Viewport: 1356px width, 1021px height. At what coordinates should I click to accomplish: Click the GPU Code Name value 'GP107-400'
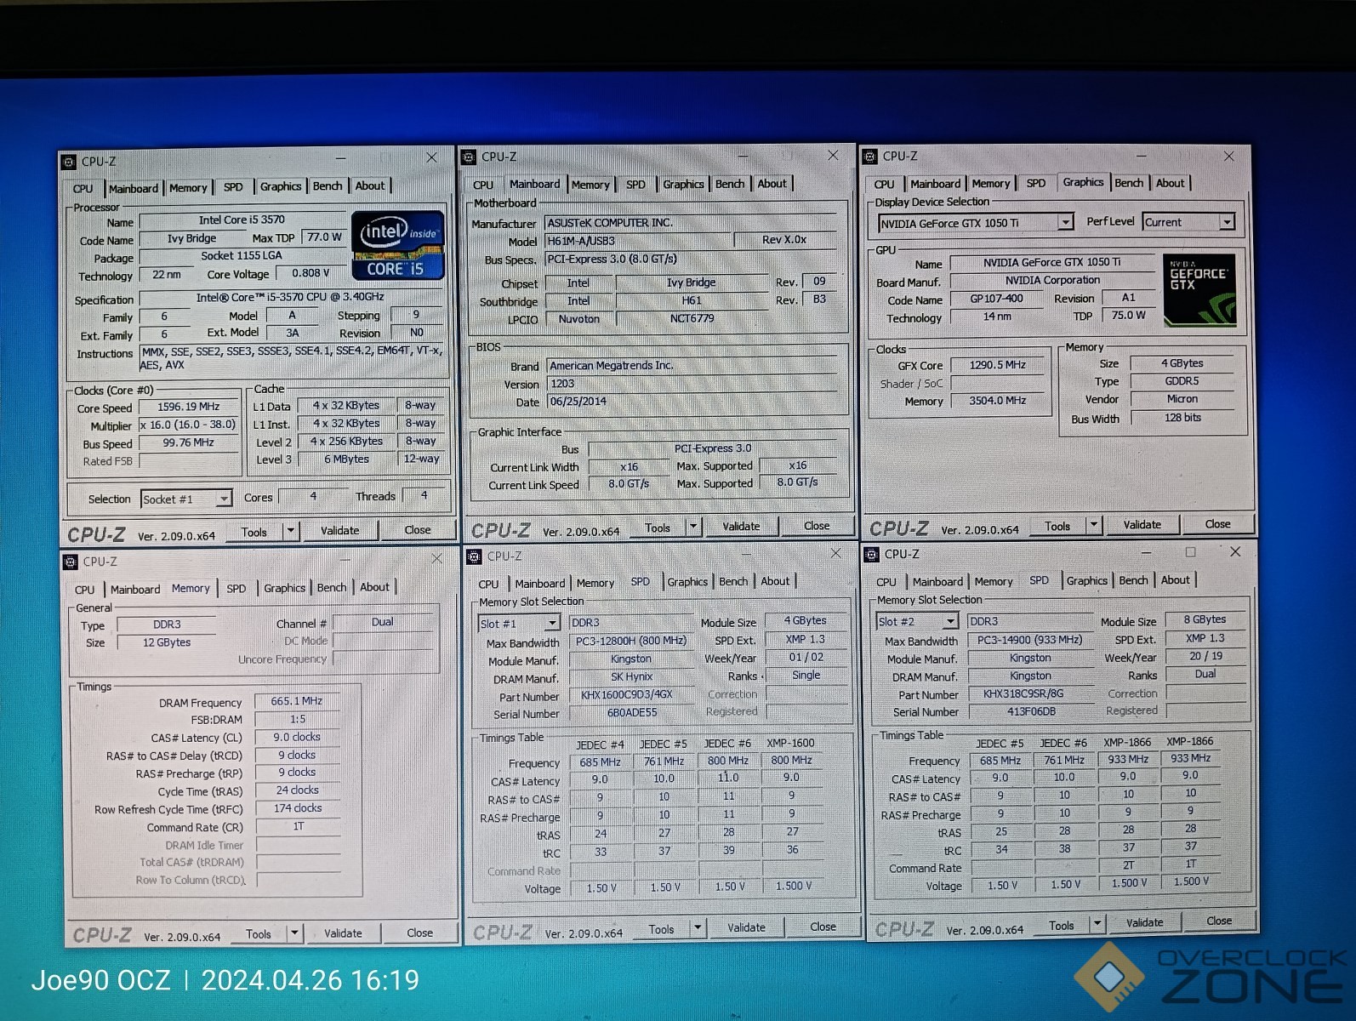point(997,299)
